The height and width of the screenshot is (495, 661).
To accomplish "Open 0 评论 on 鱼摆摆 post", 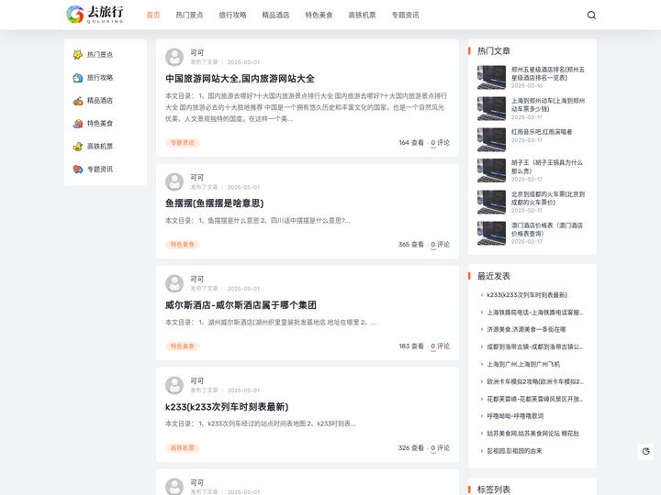I will click(440, 245).
